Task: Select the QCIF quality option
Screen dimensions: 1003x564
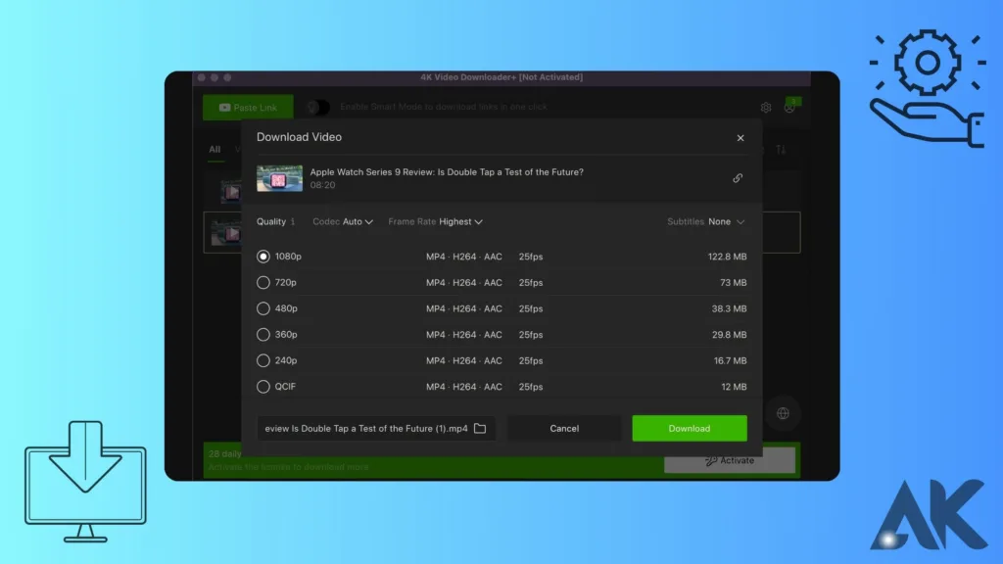Action: coord(263,387)
